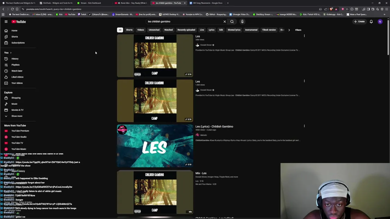This screenshot has width=390, height=219.
Task: Open the account avatar menu
Action: [x=380, y=22]
